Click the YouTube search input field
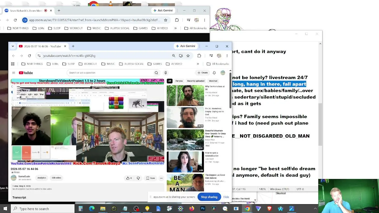This screenshot has height=213, width=379. [110, 73]
